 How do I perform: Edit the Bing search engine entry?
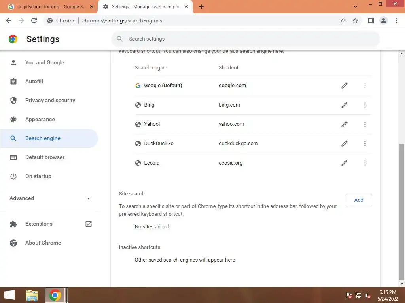(344, 105)
